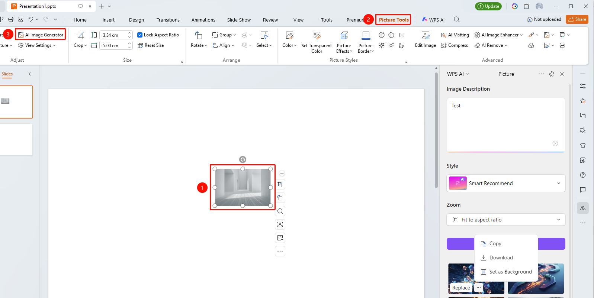The image size is (594, 298).
Task: Open Picture Effects in the ribbon
Action: point(344,42)
